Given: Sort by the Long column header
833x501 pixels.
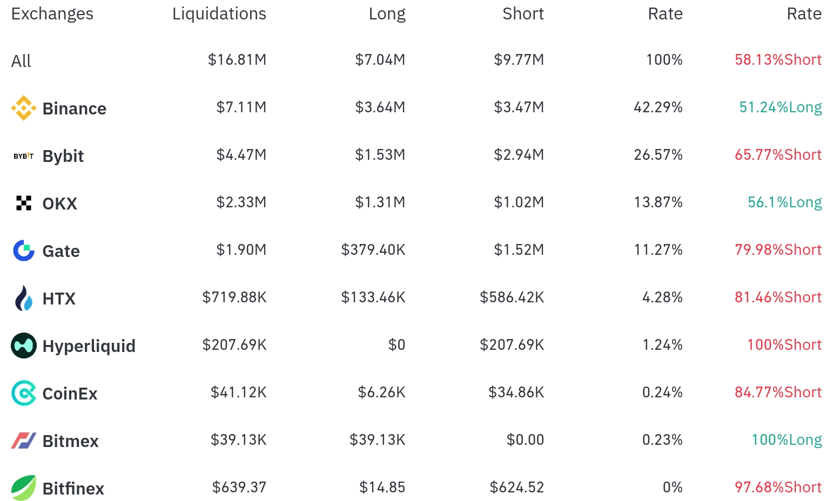Looking at the screenshot, I should pyautogui.click(x=387, y=13).
